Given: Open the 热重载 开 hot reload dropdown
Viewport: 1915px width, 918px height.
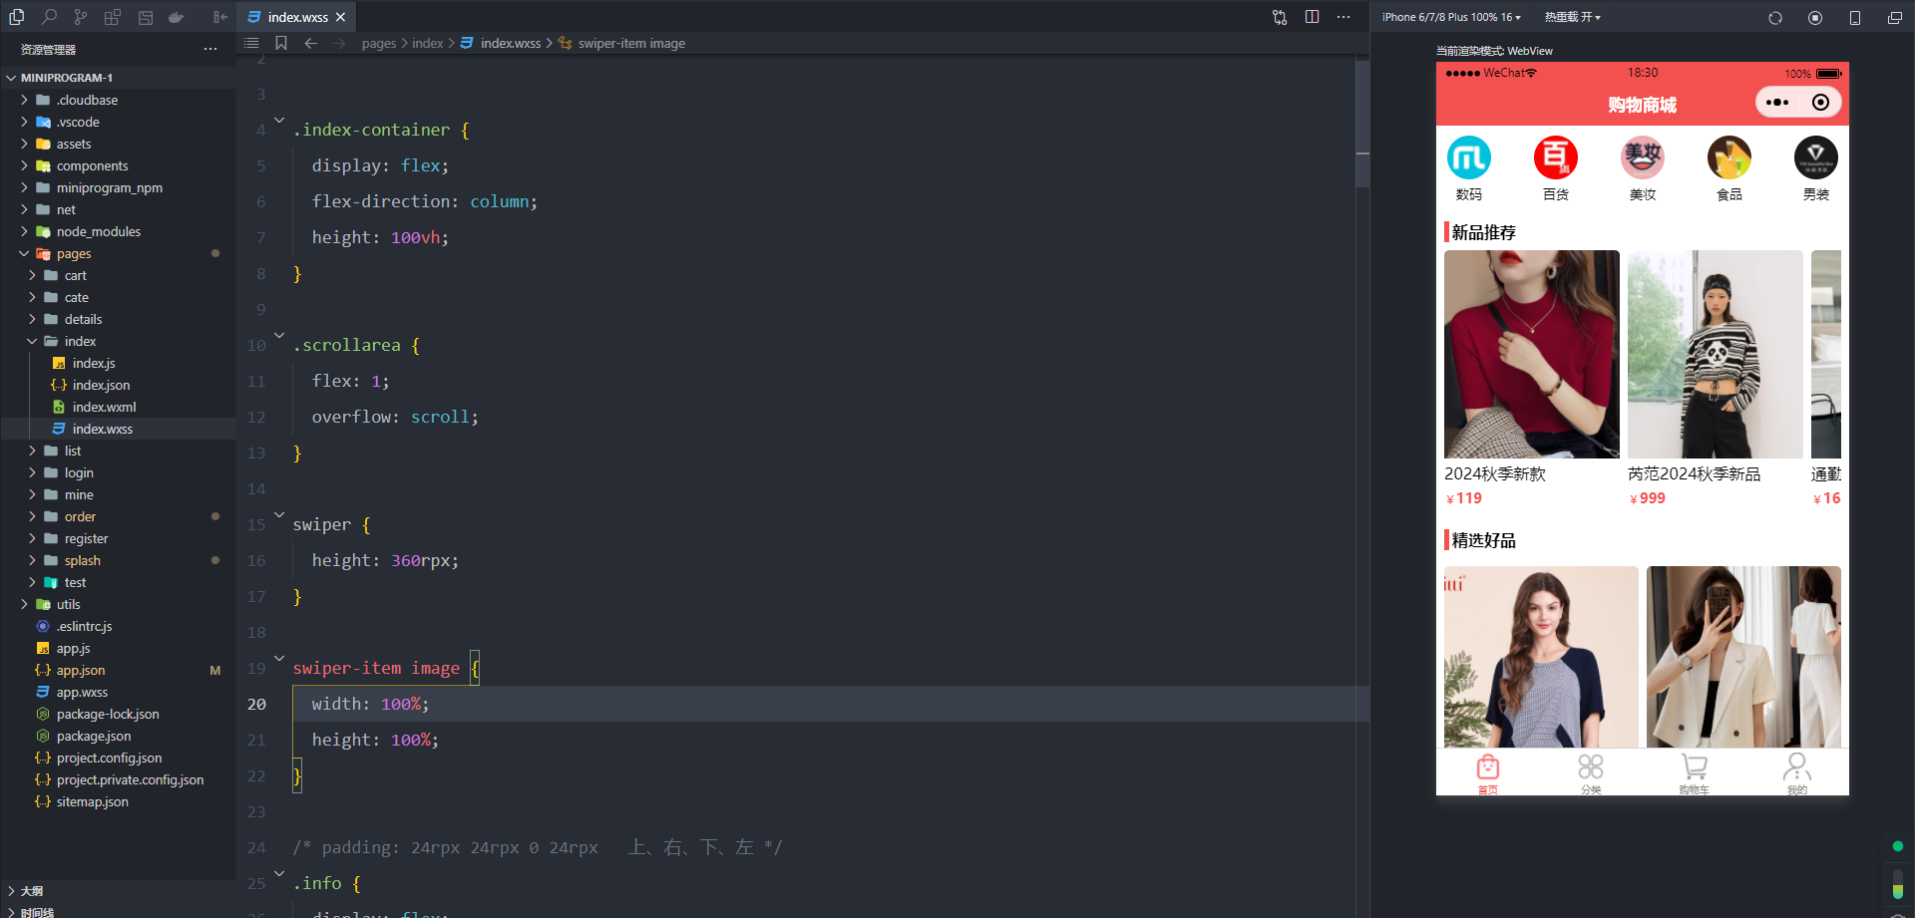Looking at the screenshot, I should coord(1573,17).
